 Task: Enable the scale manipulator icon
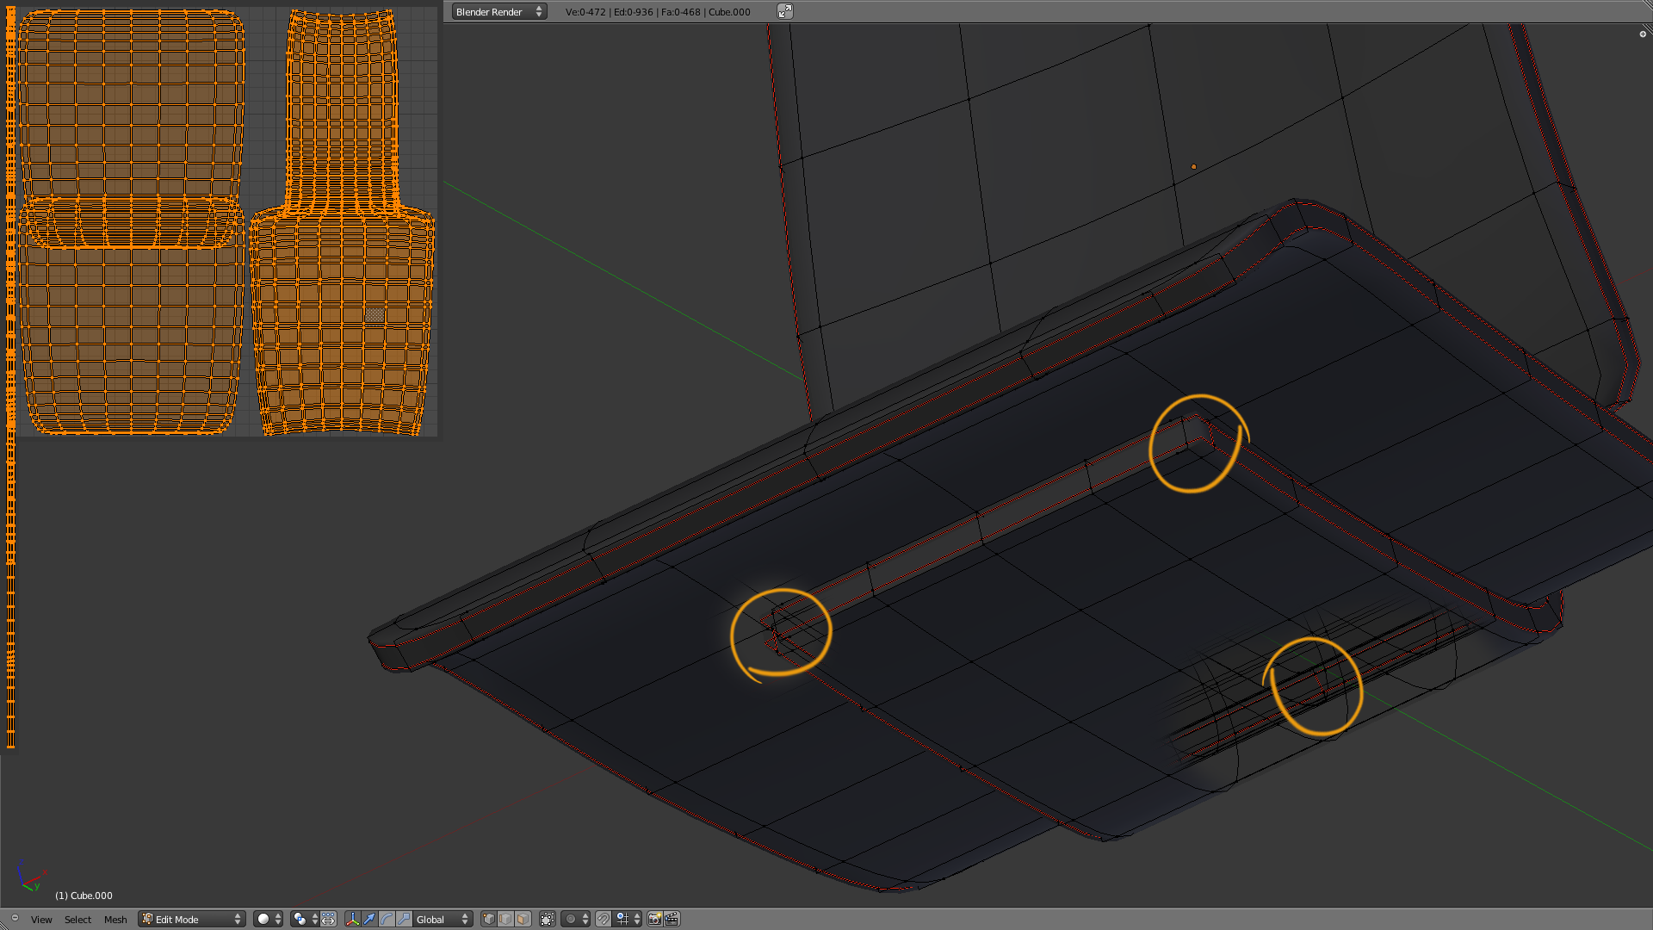click(x=404, y=920)
